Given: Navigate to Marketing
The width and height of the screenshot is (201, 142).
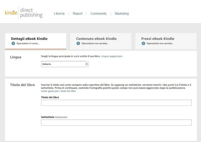Looking at the screenshot, I should point(122,14).
